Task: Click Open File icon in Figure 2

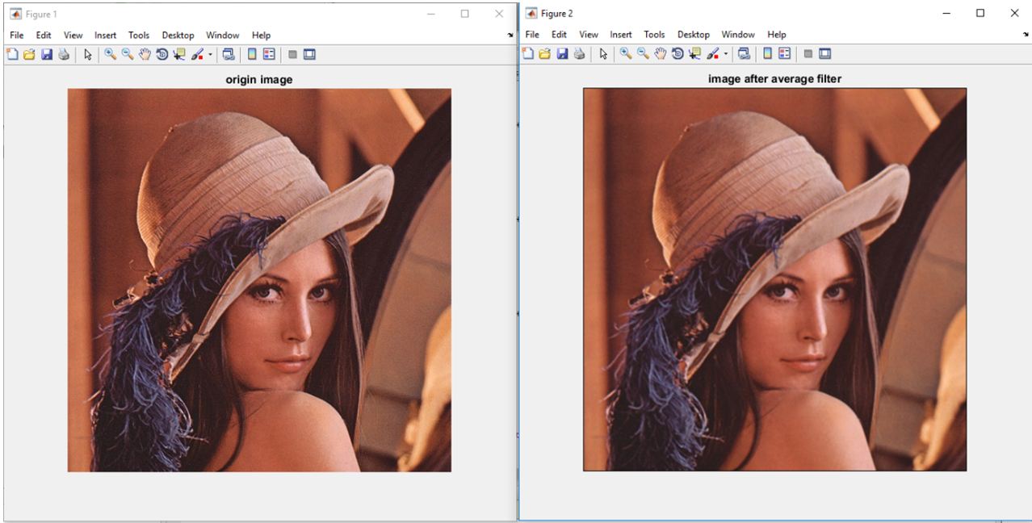Action: click(x=545, y=54)
